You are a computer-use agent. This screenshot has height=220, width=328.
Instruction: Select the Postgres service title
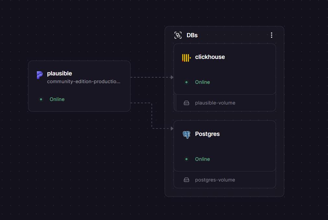point(207,134)
